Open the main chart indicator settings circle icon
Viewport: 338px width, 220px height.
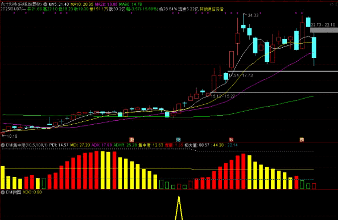pyautogui.click(x=46, y=5)
